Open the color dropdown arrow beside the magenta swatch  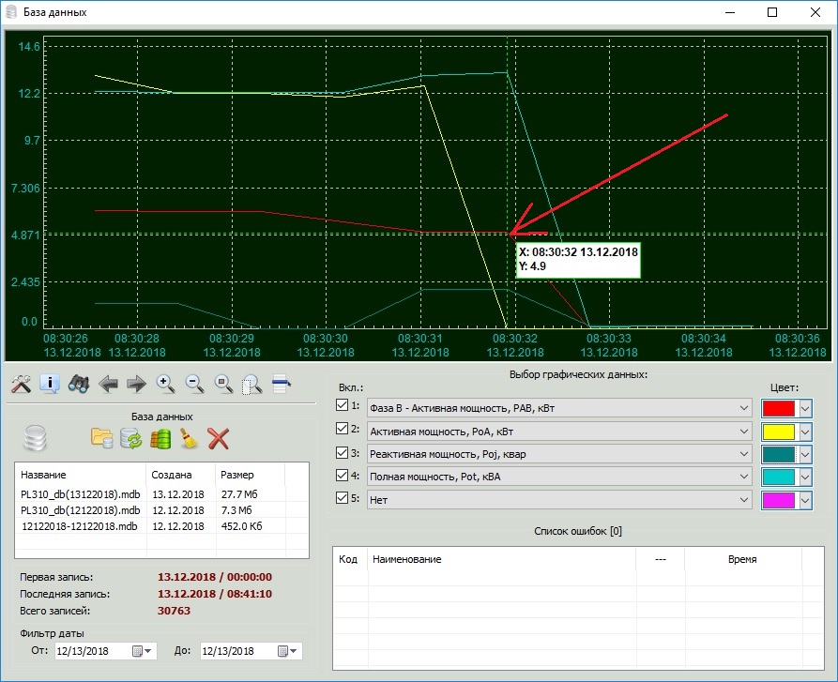pyautogui.click(x=805, y=500)
